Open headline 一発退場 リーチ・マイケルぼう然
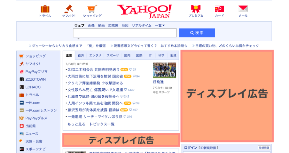This screenshot has height=153, width=289. click(95, 117)
